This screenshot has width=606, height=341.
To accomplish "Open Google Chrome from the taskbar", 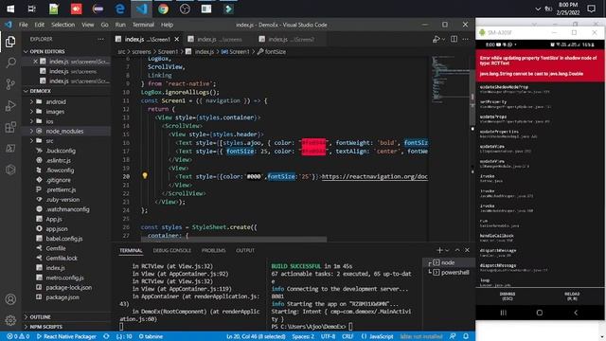I will point(163,9).
